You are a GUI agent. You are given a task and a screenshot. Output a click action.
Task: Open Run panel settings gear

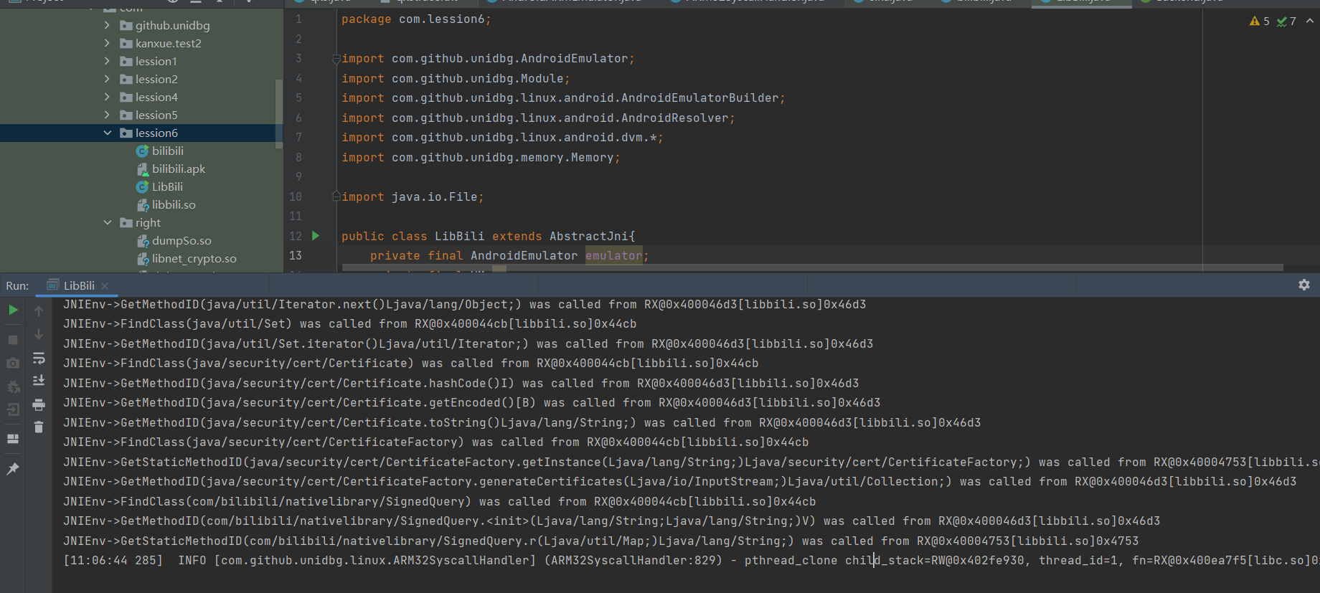1304,285
